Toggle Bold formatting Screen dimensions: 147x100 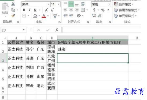[x=24, y=10]
